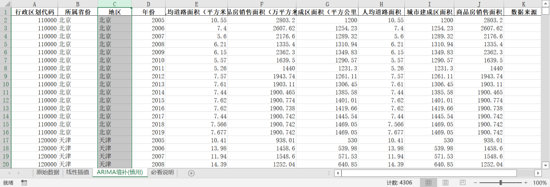Adjust the zoom slider handle

[501, 183]
